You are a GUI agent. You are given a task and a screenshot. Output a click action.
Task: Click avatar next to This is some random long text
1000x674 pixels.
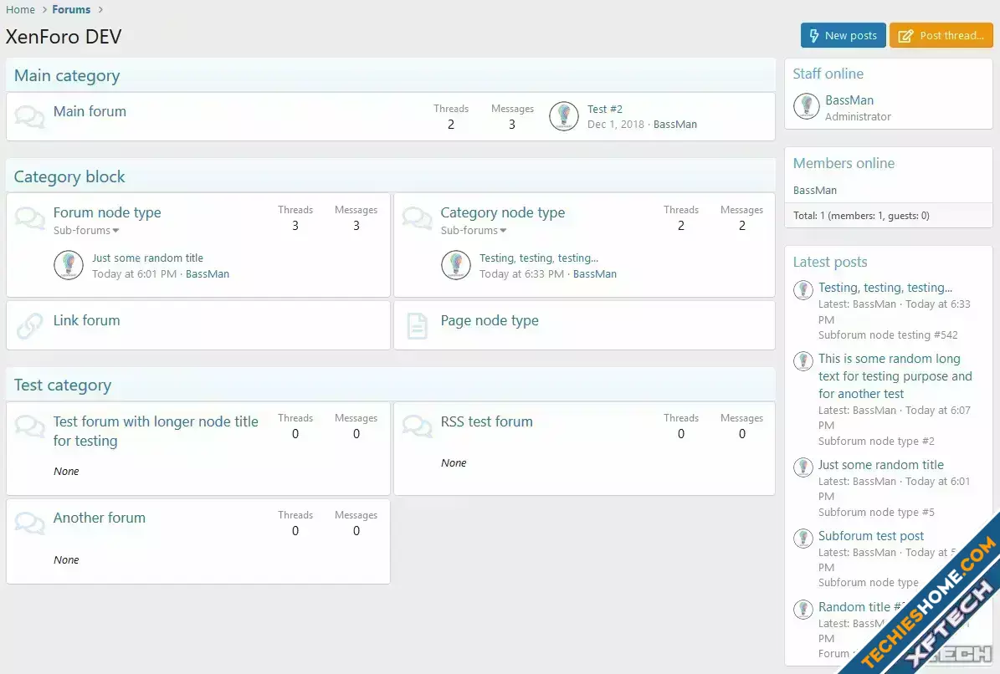click(x=803, y=360)
